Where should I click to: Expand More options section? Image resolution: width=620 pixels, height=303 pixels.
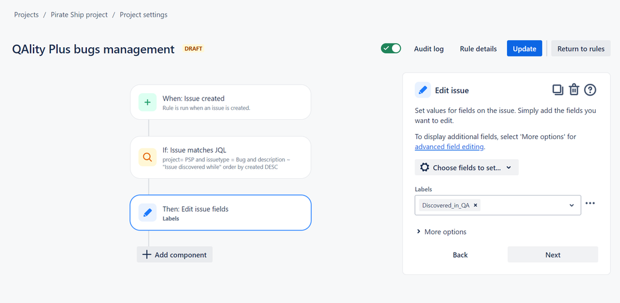click(441, 232)
